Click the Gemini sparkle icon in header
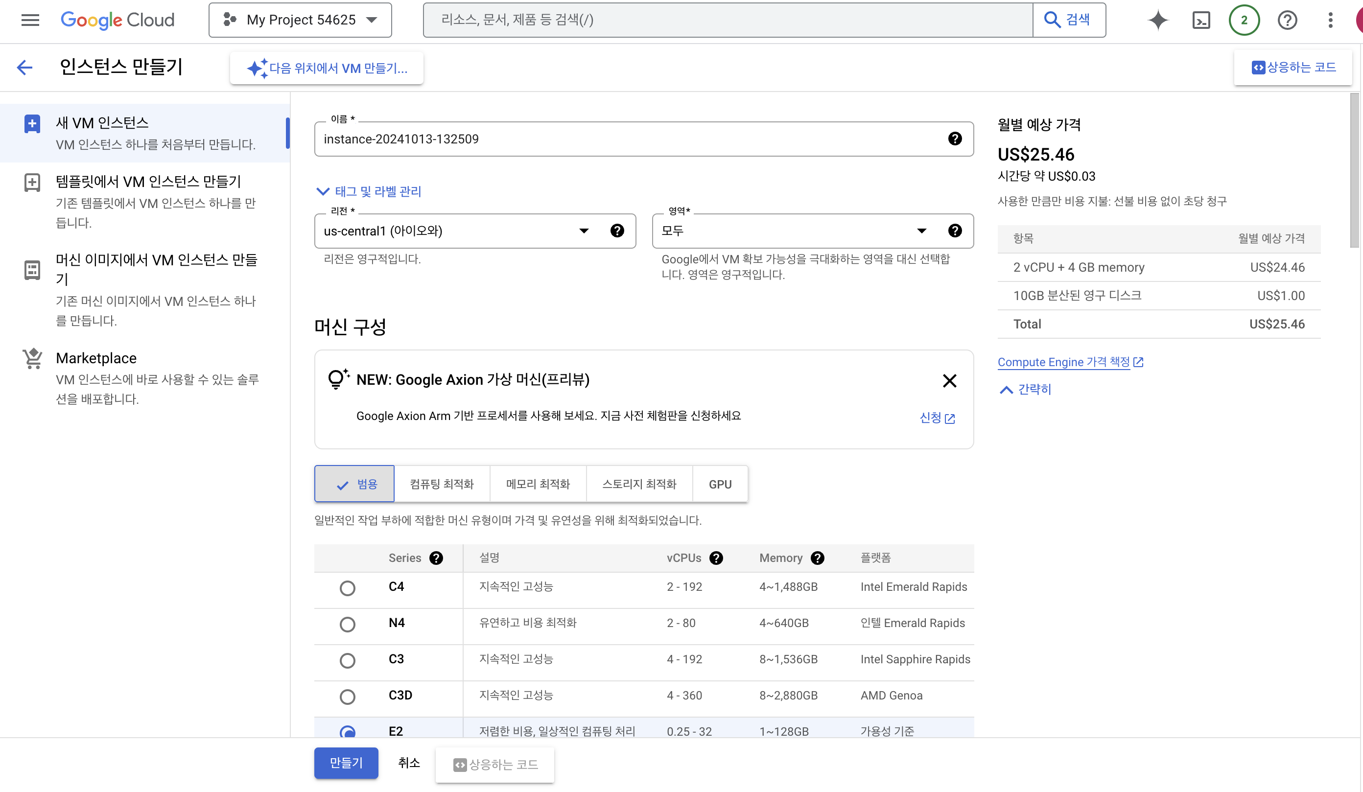The width and height of the screenshot is (1363, 792). [x=1158, y=20]
